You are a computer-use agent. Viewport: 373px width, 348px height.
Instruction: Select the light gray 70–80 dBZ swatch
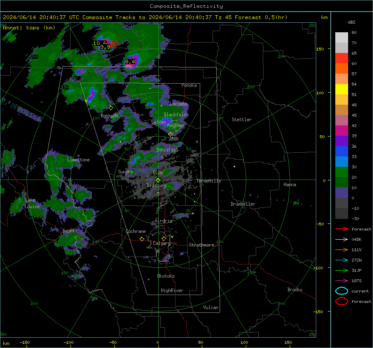[x=342, y=38]
